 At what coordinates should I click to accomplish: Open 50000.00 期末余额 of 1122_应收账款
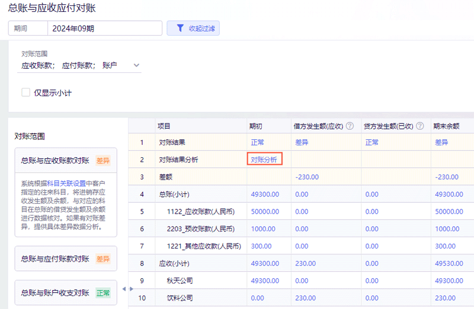point(449,212)
